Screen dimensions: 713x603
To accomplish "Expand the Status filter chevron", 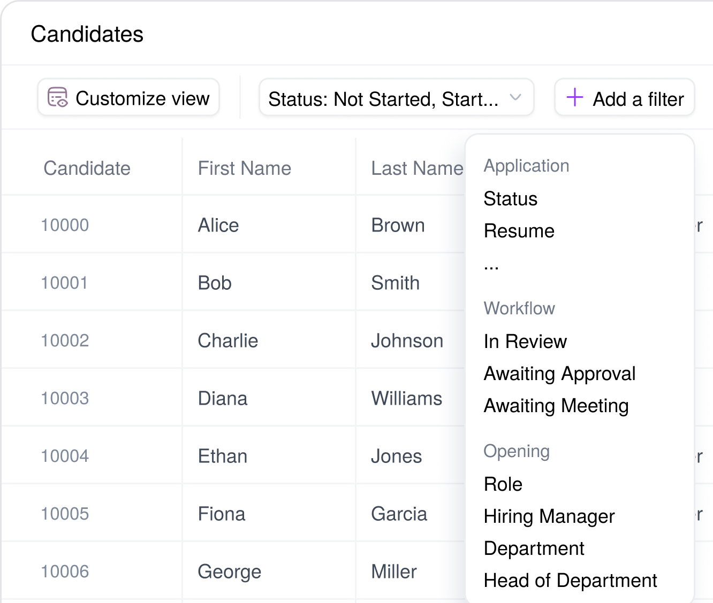I will [515, 98].
